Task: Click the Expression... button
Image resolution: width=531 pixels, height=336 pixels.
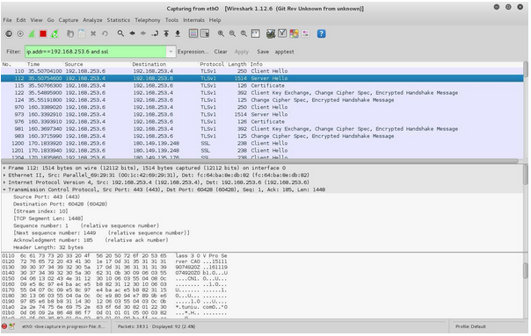Action: pos(193,52)
